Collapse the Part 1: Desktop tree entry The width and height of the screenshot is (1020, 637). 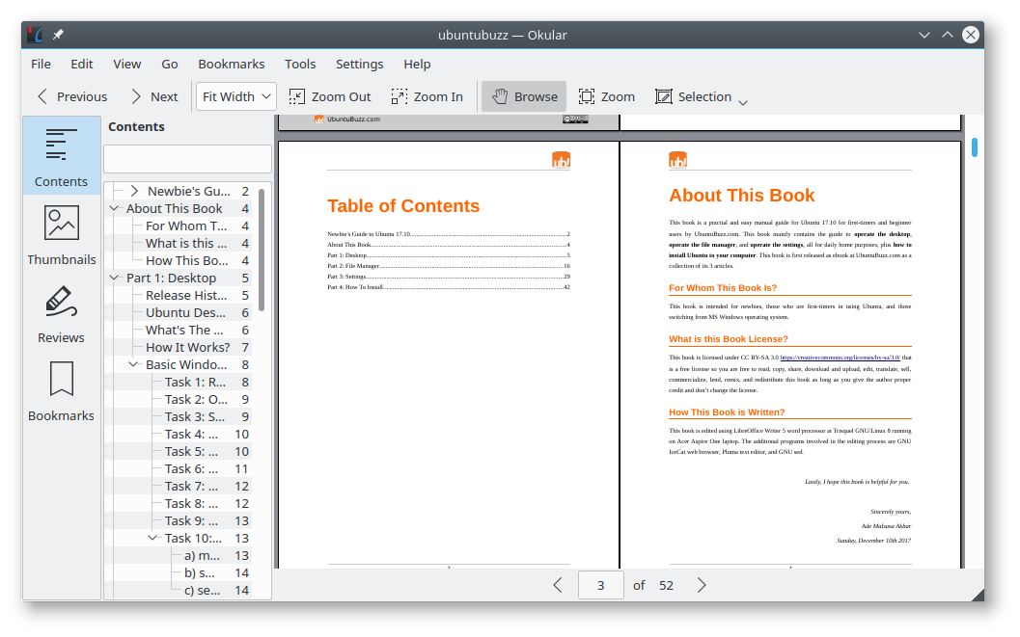click(x=115, y=278)
